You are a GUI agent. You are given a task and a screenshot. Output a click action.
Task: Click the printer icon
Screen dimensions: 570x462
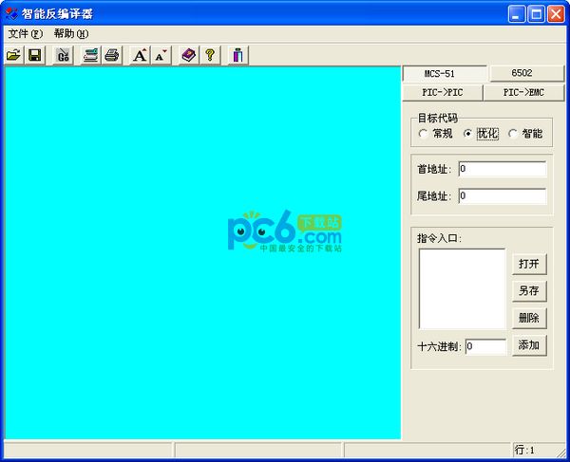click(x=111, y=56)
